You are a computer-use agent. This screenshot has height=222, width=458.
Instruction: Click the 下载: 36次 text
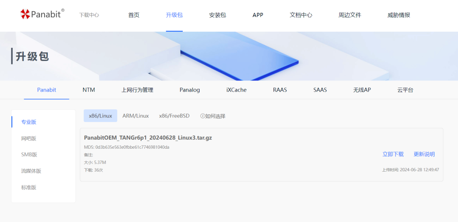tap(93, 170)
